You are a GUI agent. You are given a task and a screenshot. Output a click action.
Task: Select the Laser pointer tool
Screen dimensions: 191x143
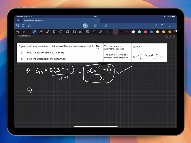(x=101, y=32)
